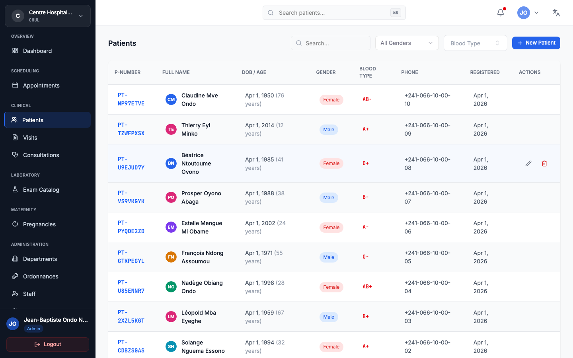Open the language translation icon
The height and width of the screenshot is (358, 573).
coord(556,13)
